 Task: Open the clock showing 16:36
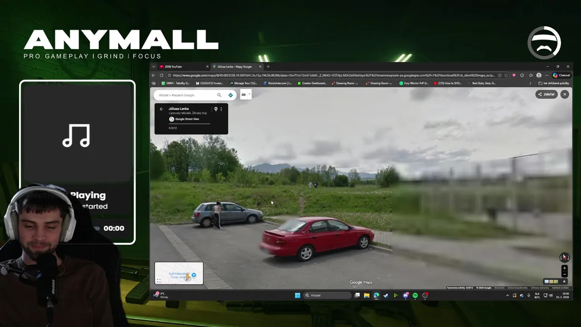click(562, 295)
